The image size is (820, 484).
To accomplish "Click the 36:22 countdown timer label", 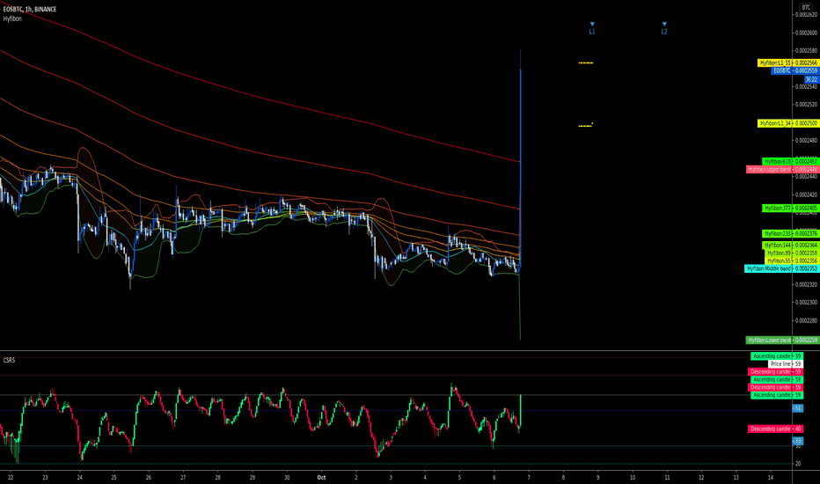I will (811, 79).
